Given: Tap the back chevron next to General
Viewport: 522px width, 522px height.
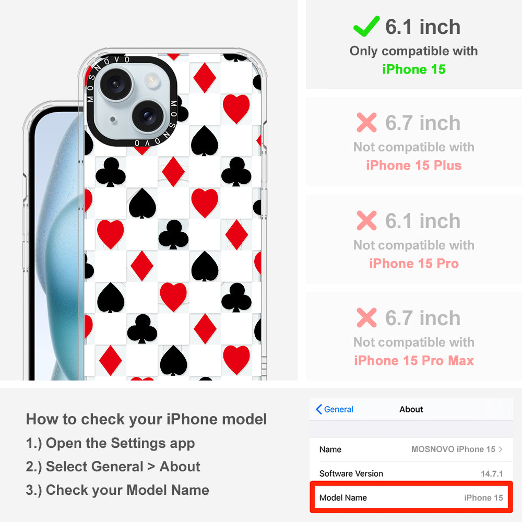Looking at the screenshot, I should click(x=318, y=409).
